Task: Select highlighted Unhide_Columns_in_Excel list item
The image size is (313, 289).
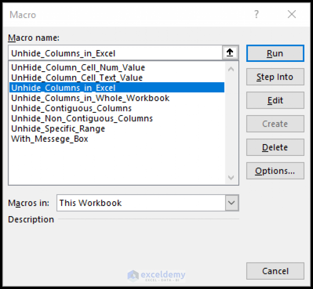Action: click(117, 88)
